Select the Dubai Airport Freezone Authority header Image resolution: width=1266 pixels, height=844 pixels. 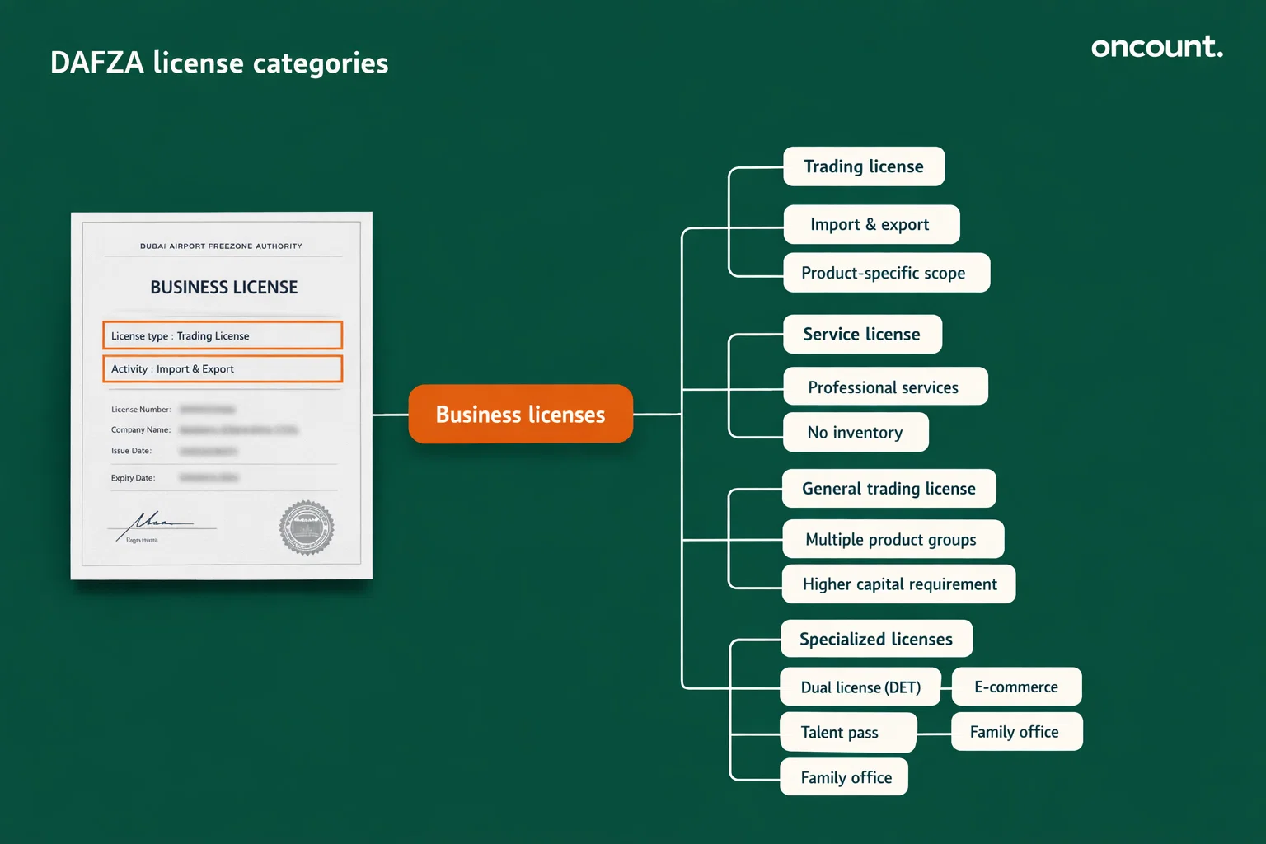[x=222, y=246]
